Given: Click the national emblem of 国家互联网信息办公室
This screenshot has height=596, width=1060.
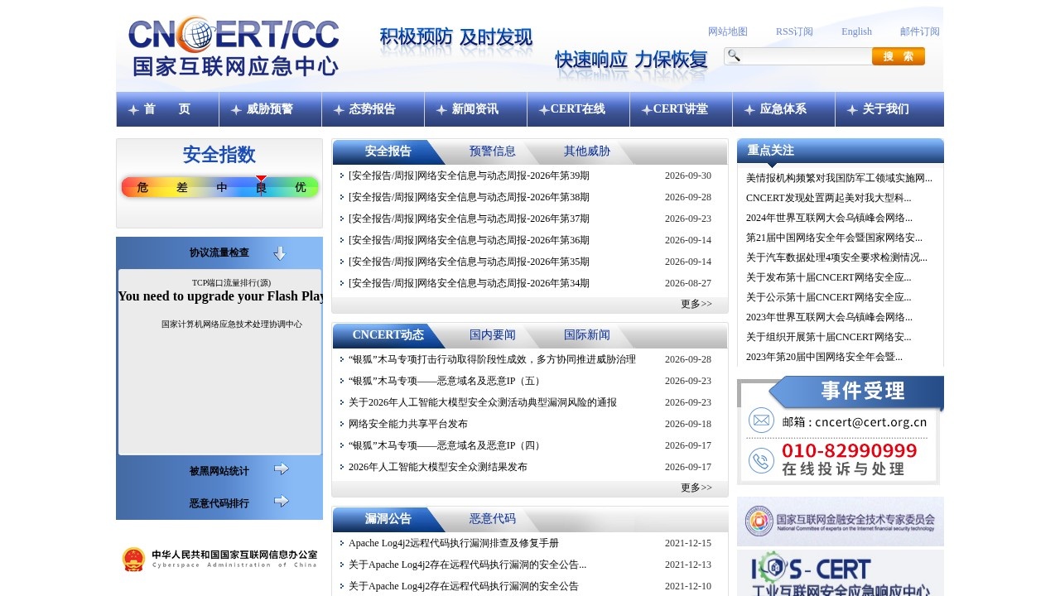Looking at the screenshot, I should (x=133, y=560).
